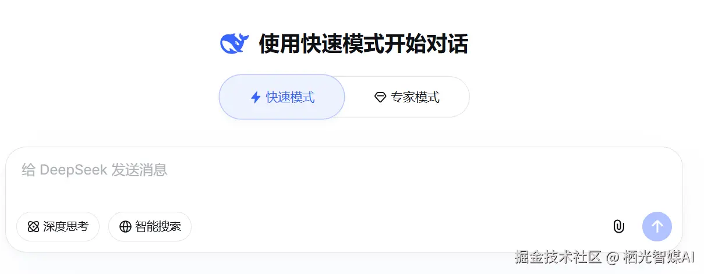
Task: Click the 专家模式 text label
Action: point(415,97)
